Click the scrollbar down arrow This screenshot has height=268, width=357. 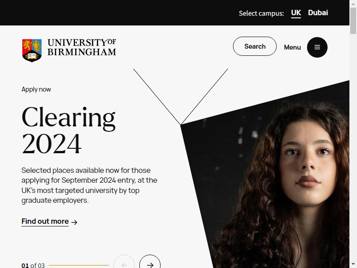pos(353,264)
